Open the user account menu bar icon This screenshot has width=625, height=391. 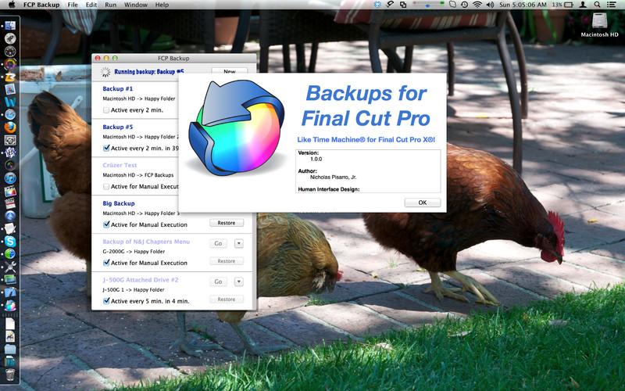click(583, 5)
